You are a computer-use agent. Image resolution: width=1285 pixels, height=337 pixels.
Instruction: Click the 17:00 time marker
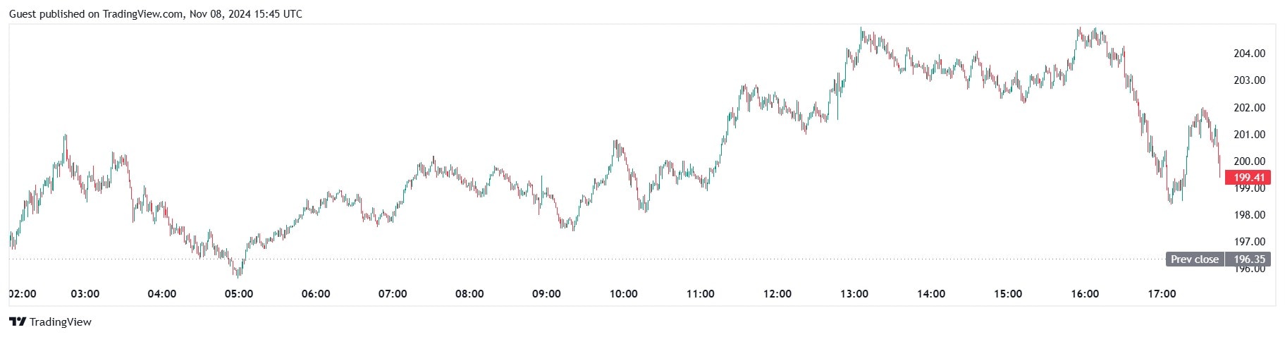[x=1162, y=294]
